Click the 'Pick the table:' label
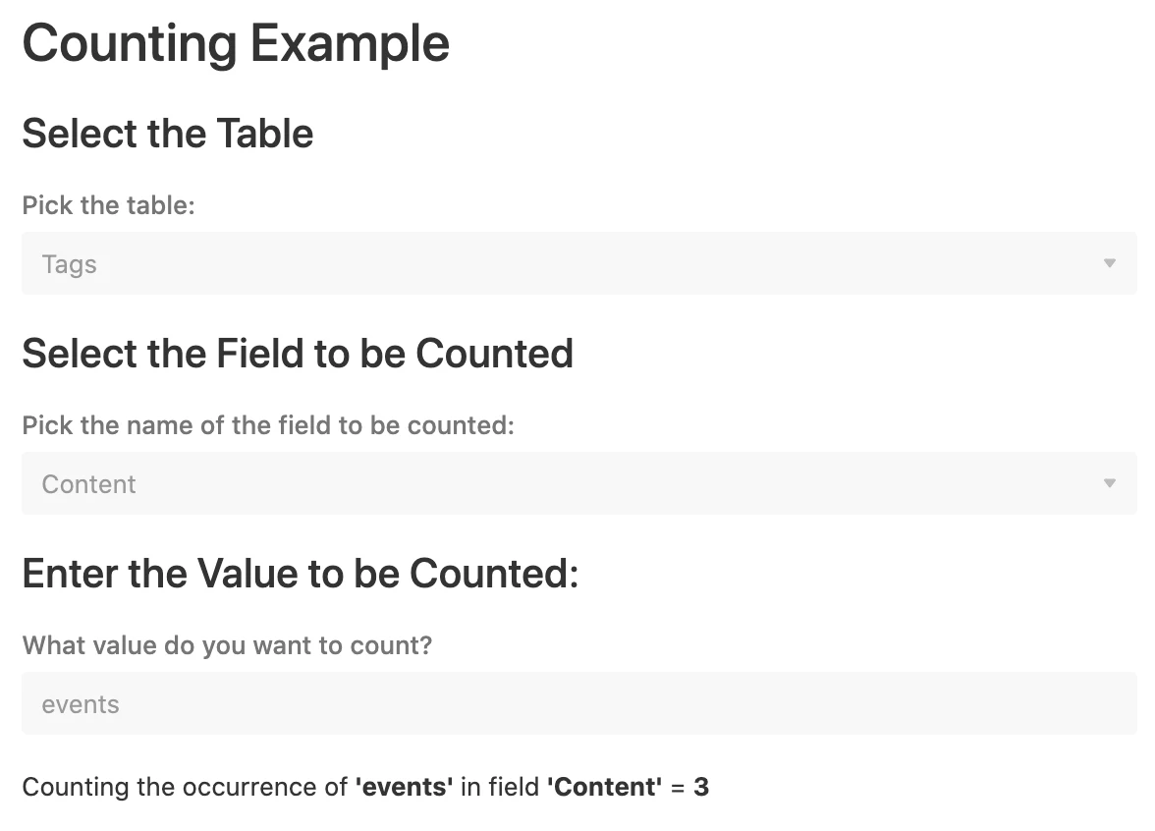The height and width of the screenshot is (831, 1155). click(108, 204)
